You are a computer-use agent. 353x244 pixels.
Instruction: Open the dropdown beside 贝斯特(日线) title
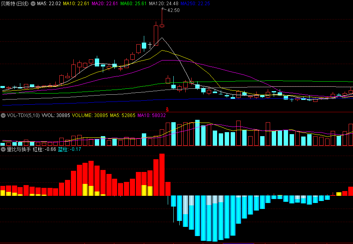click(x=33, y=4)
